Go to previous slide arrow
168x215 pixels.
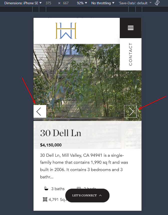(40, 111)
